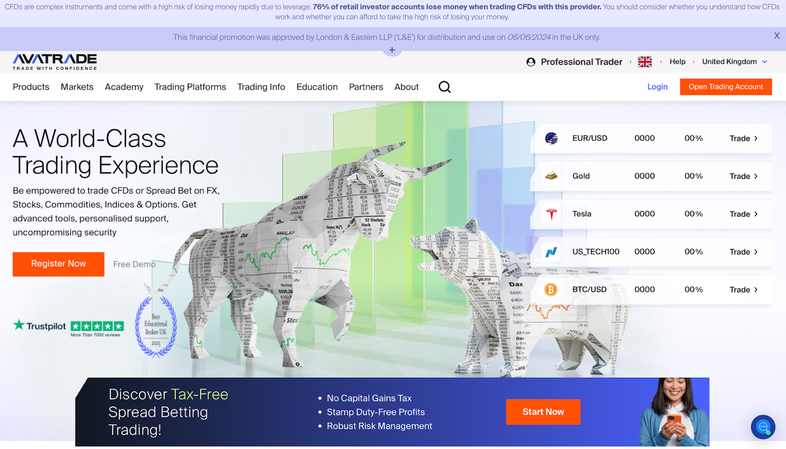
Task: Click the Tesla logo icon
Action: click(551, 214)
